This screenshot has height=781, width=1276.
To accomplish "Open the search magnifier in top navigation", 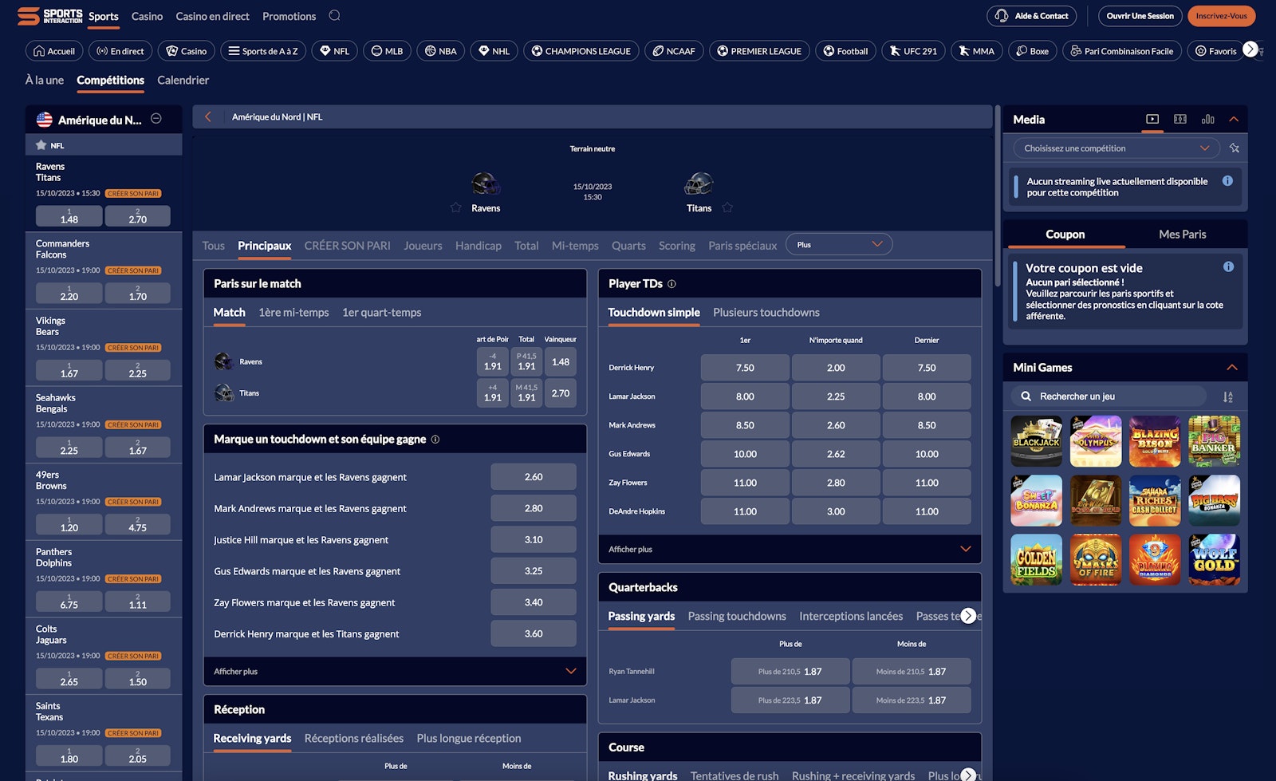I will [334, 16].
